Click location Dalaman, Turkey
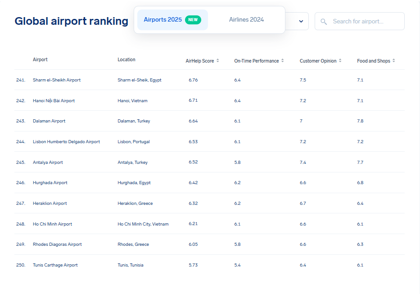The image size is (420, 294). click(x=134, y=121)
